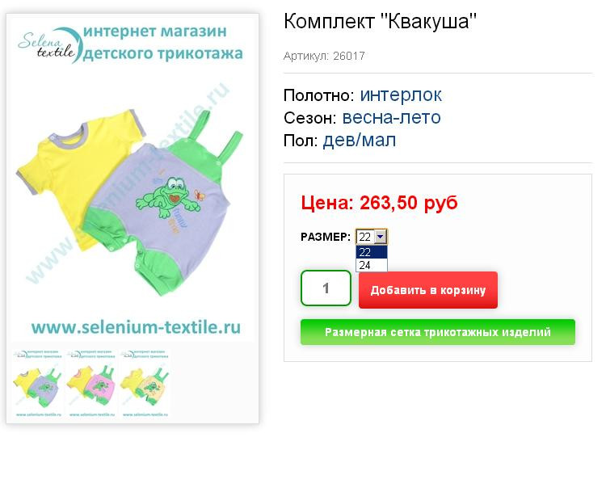Viewport: 606px width, 488px height.
Task: Click the Selena textile logo
Action: (49, 45)
